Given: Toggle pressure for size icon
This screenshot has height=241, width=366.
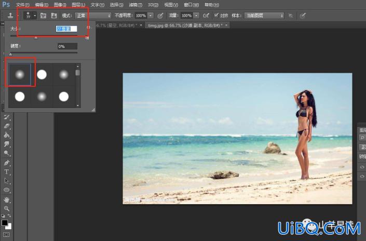Looking at the screenshot, I should pos(303,16).
